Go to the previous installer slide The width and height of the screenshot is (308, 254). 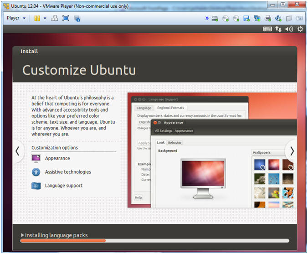click(x=17, y=151)
